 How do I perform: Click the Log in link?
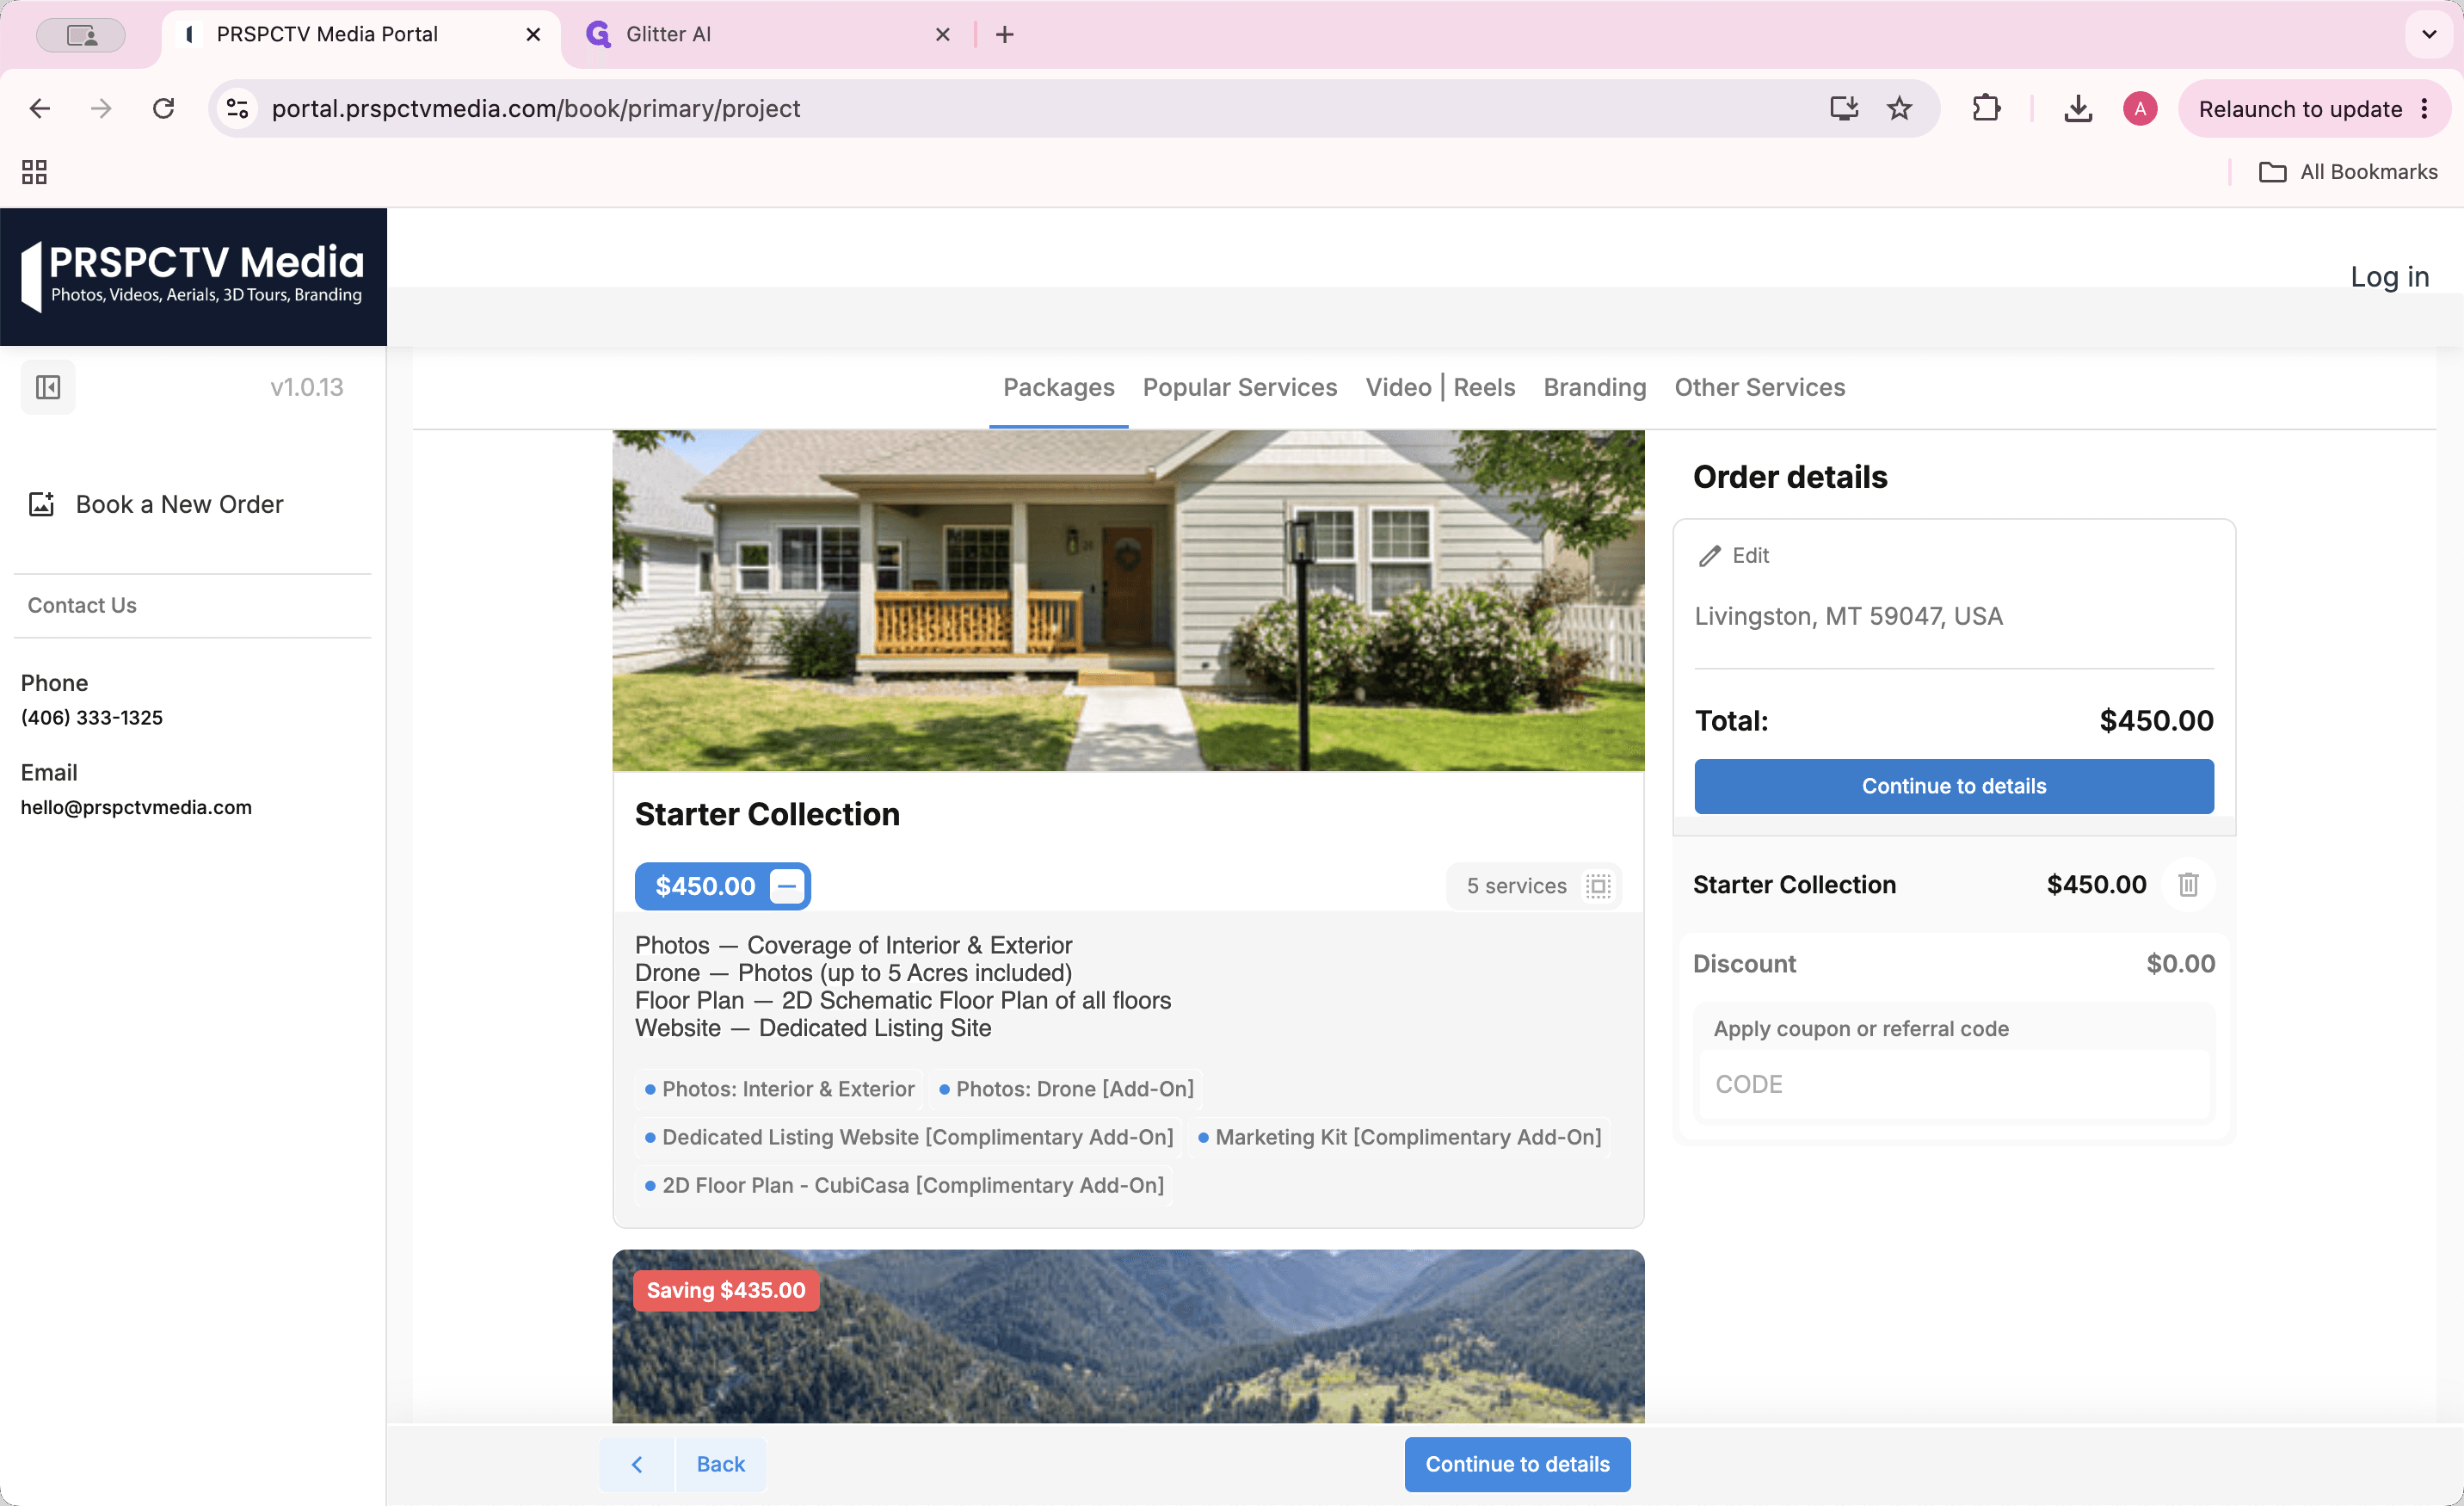point(2389,276)
